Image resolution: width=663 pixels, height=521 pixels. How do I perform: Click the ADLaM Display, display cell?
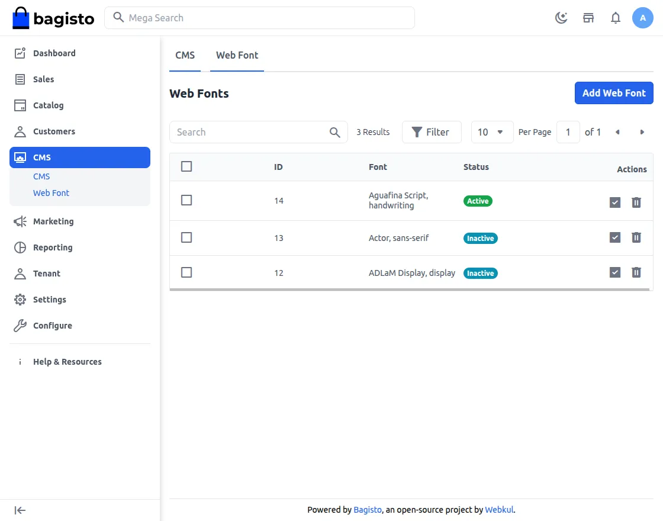point(412,273)
